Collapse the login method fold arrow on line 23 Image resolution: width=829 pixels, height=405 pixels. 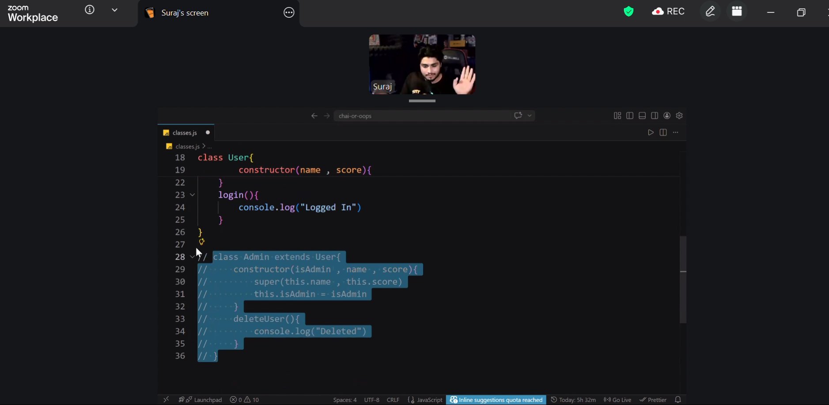[192, 195]
